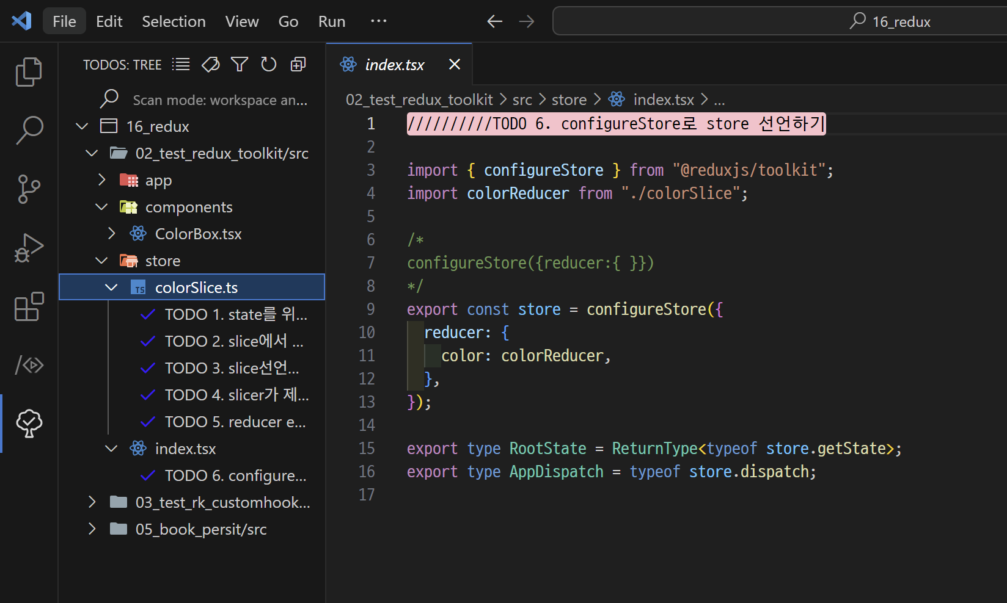
Task: Close the index.tsx editor tab
Action: (x=455, y=64)
